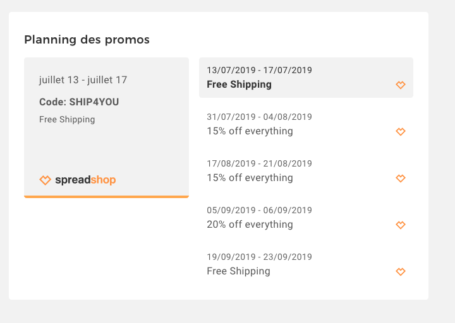Click heart icon beside 13/07/2019 Free Shipping promo

tap(400, 85)
